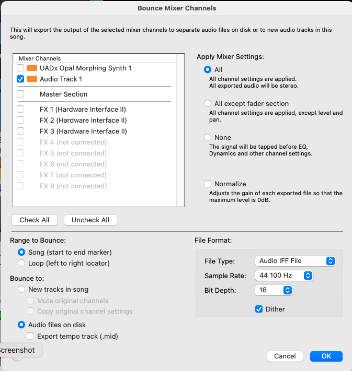Tick the FX 1 (Hardware Interface II) checkbox
The width and height of the screenshot is (352, 371).
[20, 110]
